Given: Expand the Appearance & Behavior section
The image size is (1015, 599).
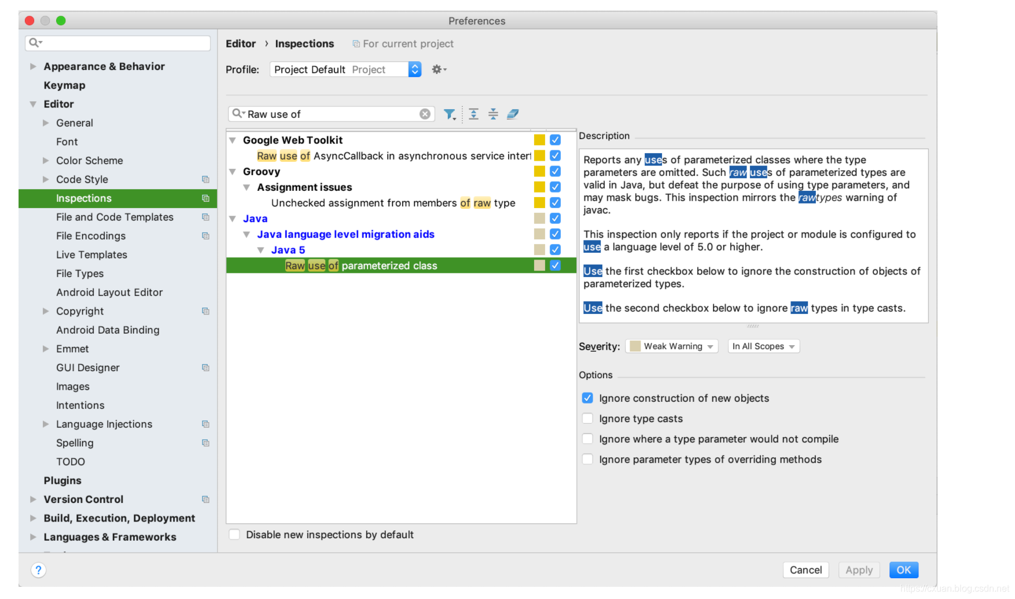Looking at the screenshot, I should [x=33, y=66].
